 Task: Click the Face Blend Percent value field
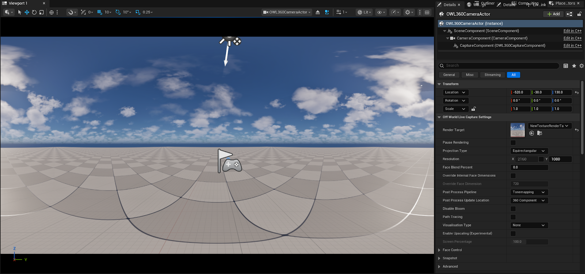click(529, 168)
